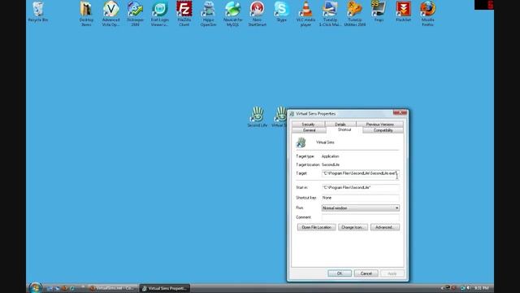
Task: Switch to VirtualSims.net taskbar window
Action: click(114, 288)
